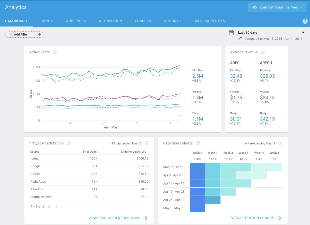This screenshot has width=310, height=225.
Task: Click the plus icon in Add Filter
Action: point(39,34)
